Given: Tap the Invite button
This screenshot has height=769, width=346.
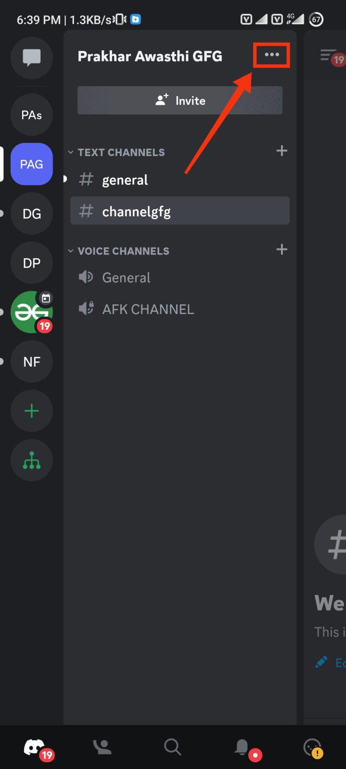Looking at the screenshot, I should click(x=180, y=100).
